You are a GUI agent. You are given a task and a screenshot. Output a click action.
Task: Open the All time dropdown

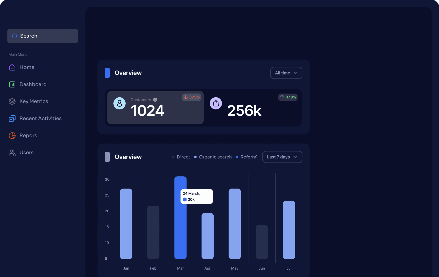click(x=286, y=73)
